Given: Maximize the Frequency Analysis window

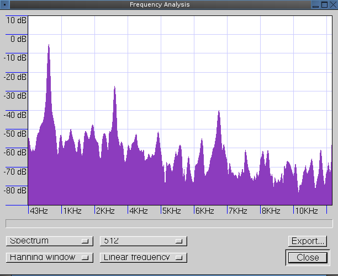Looking at the screenshot, I should [x=324, y=4].
